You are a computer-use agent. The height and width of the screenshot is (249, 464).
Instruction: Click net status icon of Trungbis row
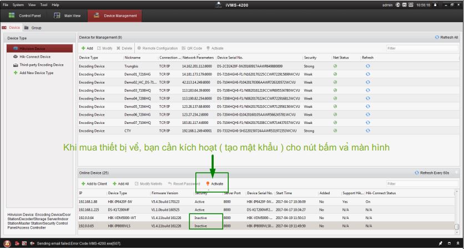tap(335, 66)
